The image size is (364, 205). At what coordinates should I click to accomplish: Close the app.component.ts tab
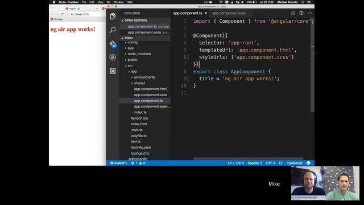tap(206, 13)
